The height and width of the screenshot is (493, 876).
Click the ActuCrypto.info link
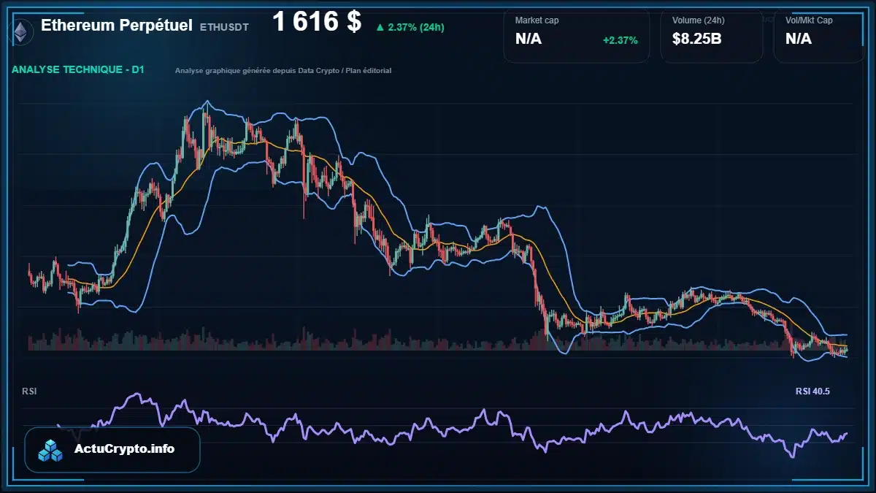click(x=125, y=449)
